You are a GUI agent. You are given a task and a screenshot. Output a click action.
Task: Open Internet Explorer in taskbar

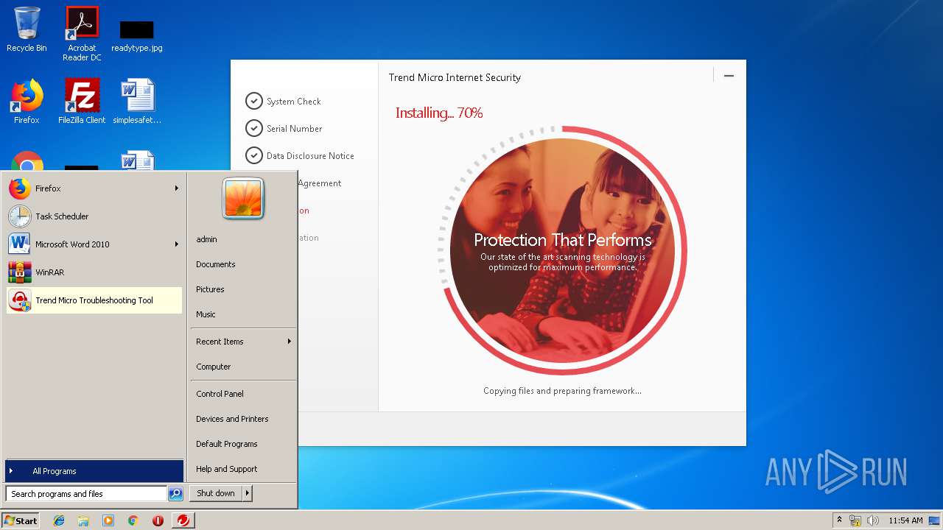pos(59,520)
